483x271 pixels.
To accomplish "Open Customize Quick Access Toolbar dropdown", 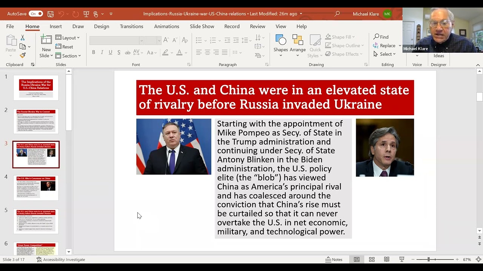I will point(111,14).
